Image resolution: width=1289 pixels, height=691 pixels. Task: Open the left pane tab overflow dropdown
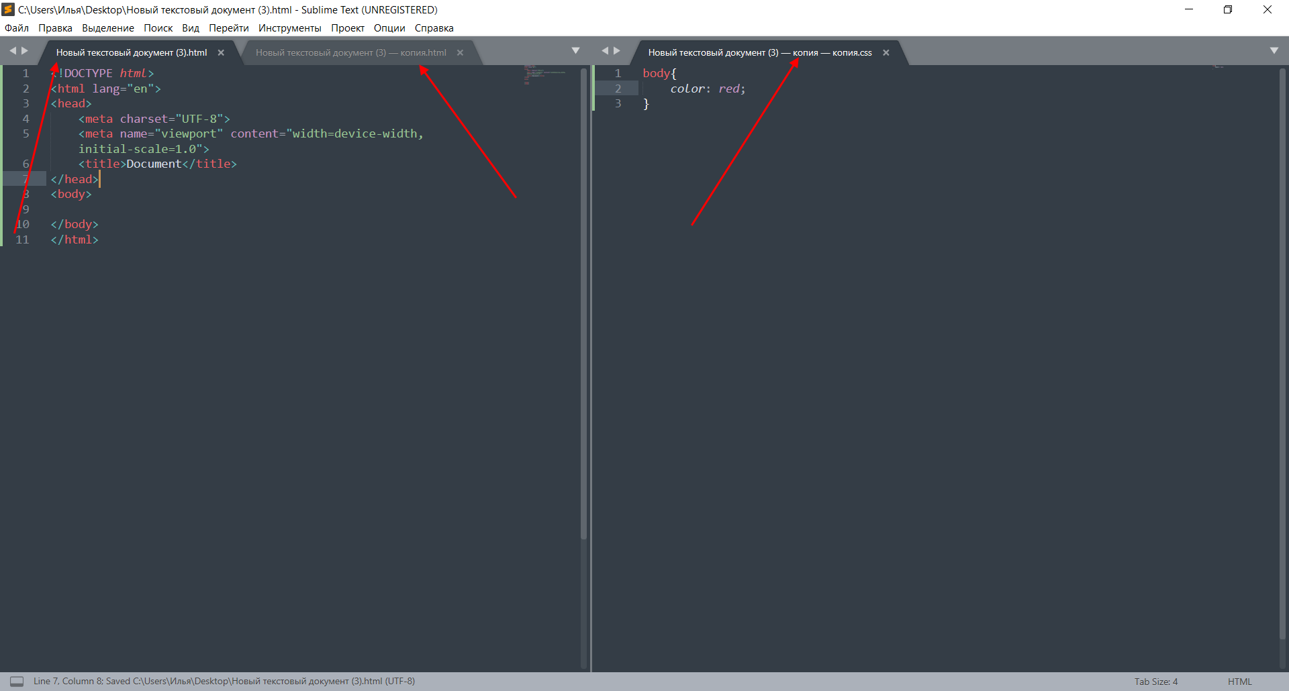(x=576, y=50)
